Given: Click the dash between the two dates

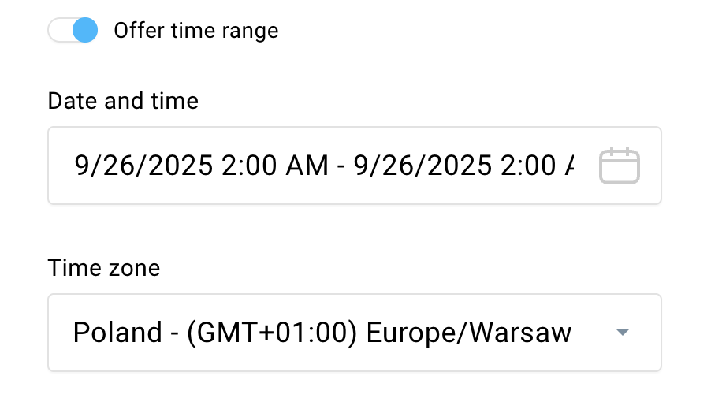Looking at the screenshot, I should click(341, 166).
